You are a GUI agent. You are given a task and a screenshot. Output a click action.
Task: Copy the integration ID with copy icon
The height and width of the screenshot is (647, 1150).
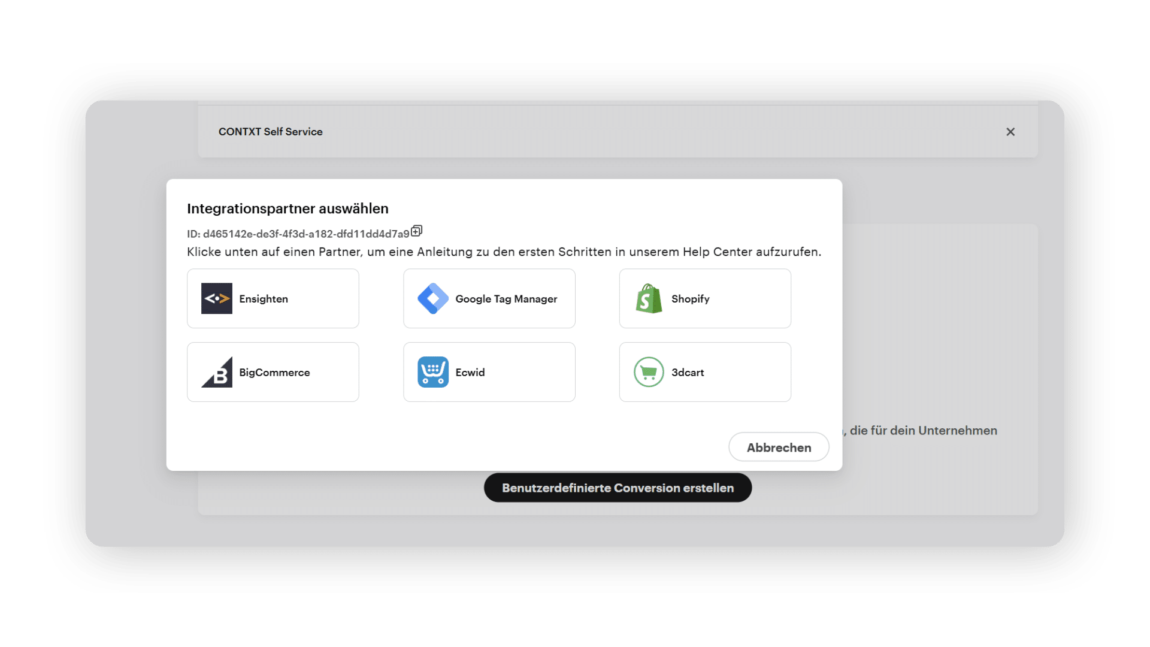[x=417, y=231]
